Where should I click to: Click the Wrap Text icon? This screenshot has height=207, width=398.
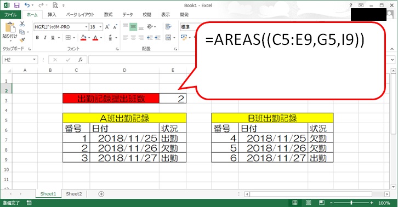point(168,26)
